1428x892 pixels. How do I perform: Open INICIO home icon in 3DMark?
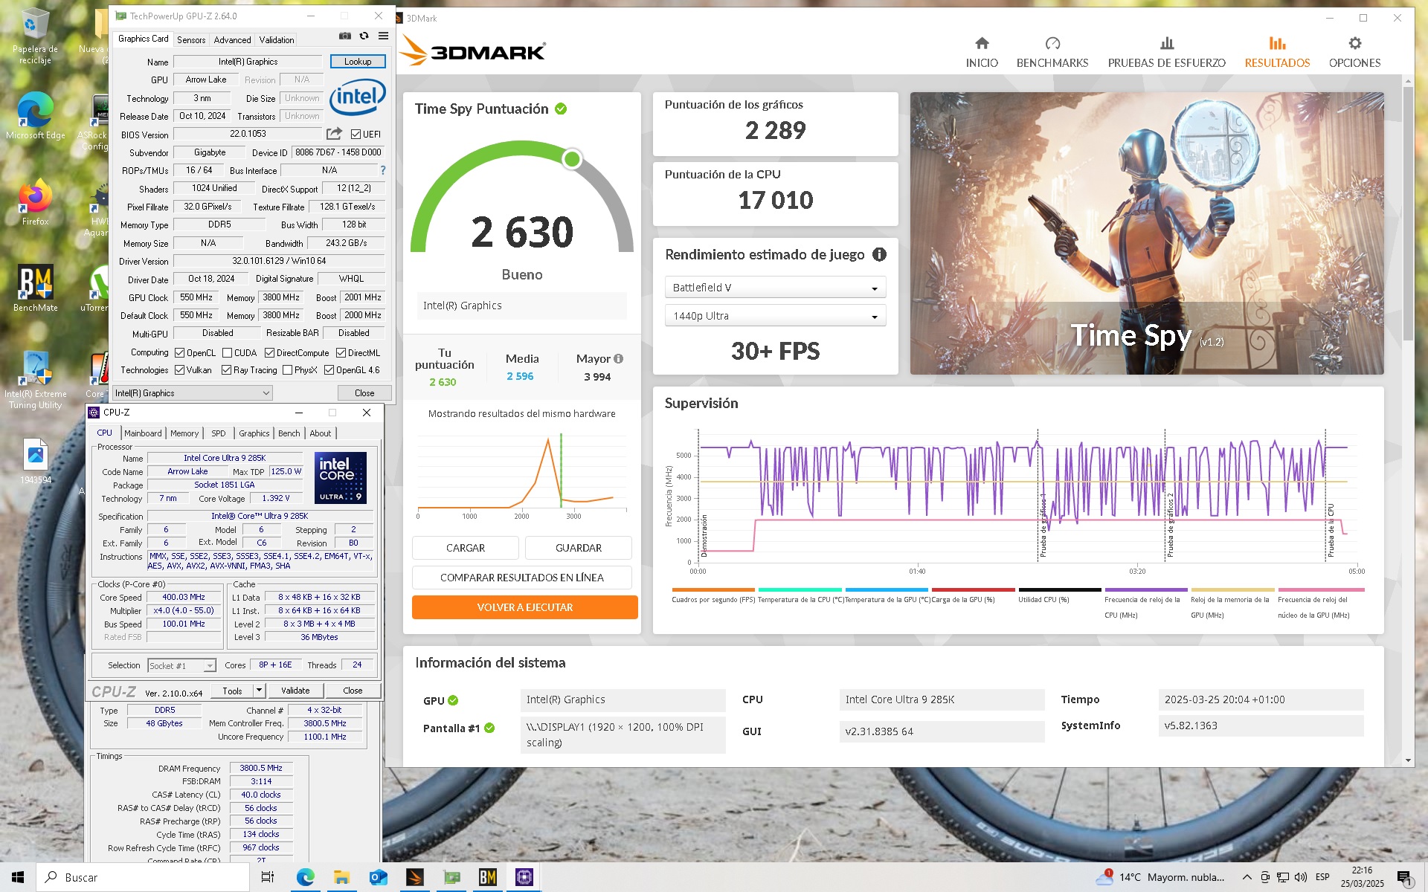pyautogui.click(x=982, y=43)
